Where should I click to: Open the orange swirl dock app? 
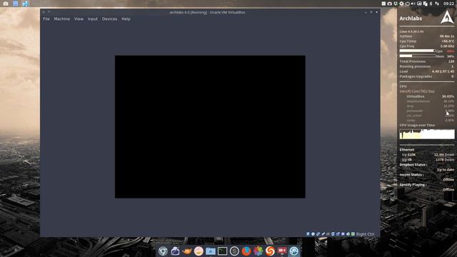tap(270, 251)
